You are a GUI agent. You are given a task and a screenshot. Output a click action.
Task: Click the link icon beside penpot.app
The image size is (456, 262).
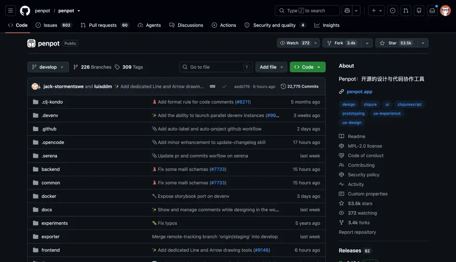pyautogui.click(x=342, y=92)
